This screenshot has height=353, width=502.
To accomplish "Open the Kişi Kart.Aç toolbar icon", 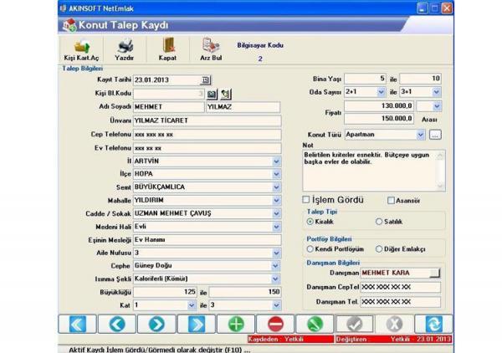I will [x=82, y=46].
